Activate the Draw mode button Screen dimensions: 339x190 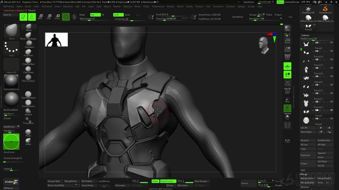click(32, 17)
